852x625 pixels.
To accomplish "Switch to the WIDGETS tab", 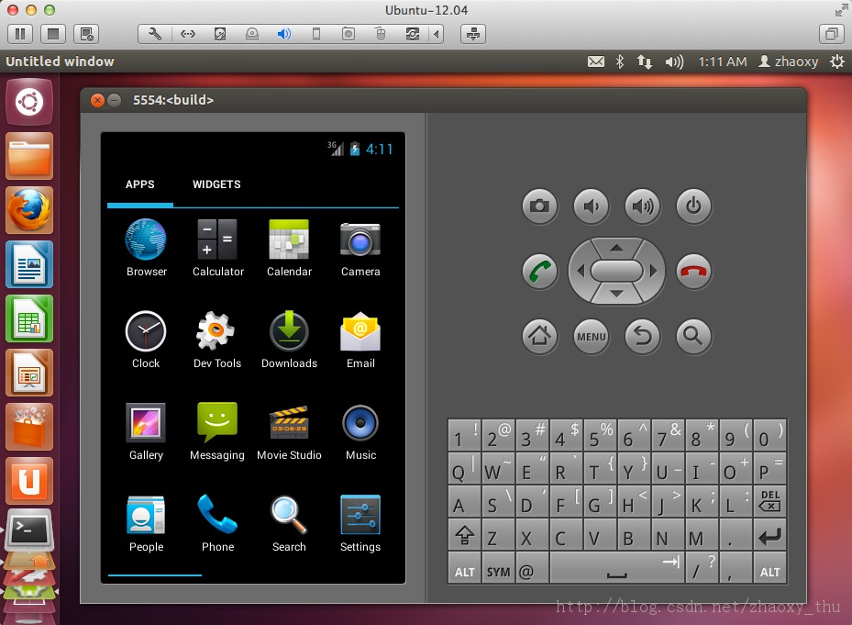I will (216, 184).
